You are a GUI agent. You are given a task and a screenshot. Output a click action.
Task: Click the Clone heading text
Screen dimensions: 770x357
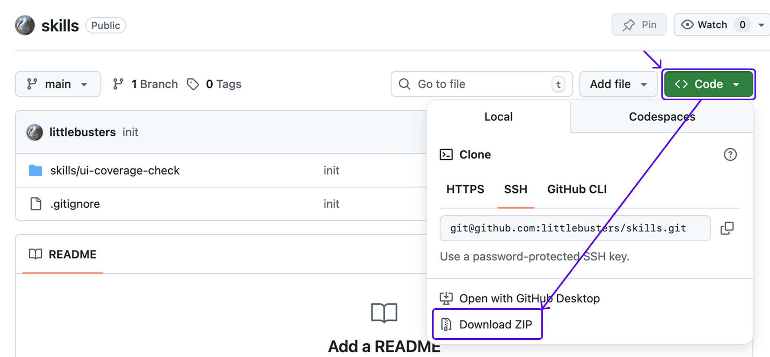click(475, 154)
